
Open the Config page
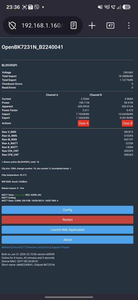pyautogui.click(x=68, y=210)
